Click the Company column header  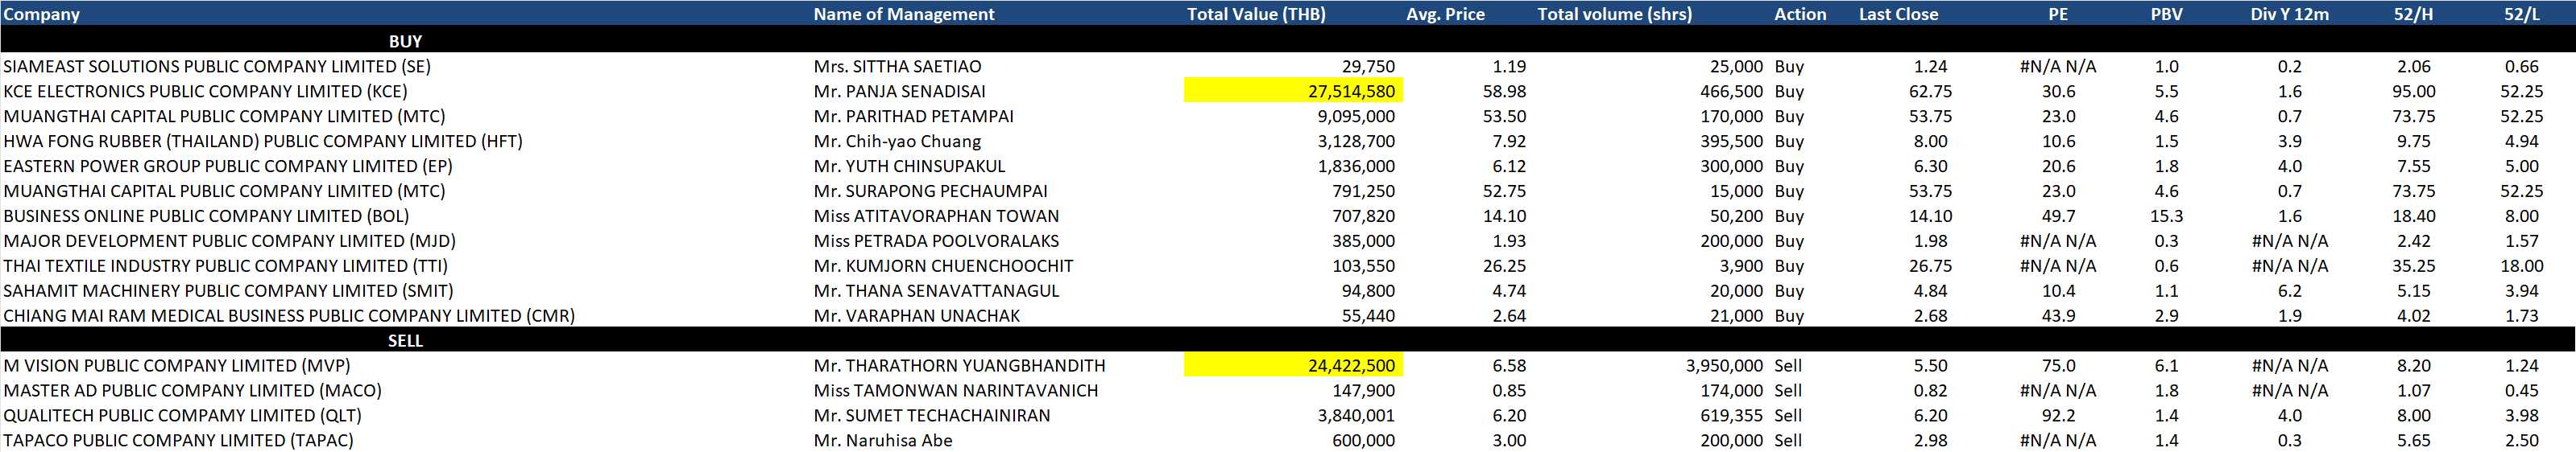pos(41,14)
